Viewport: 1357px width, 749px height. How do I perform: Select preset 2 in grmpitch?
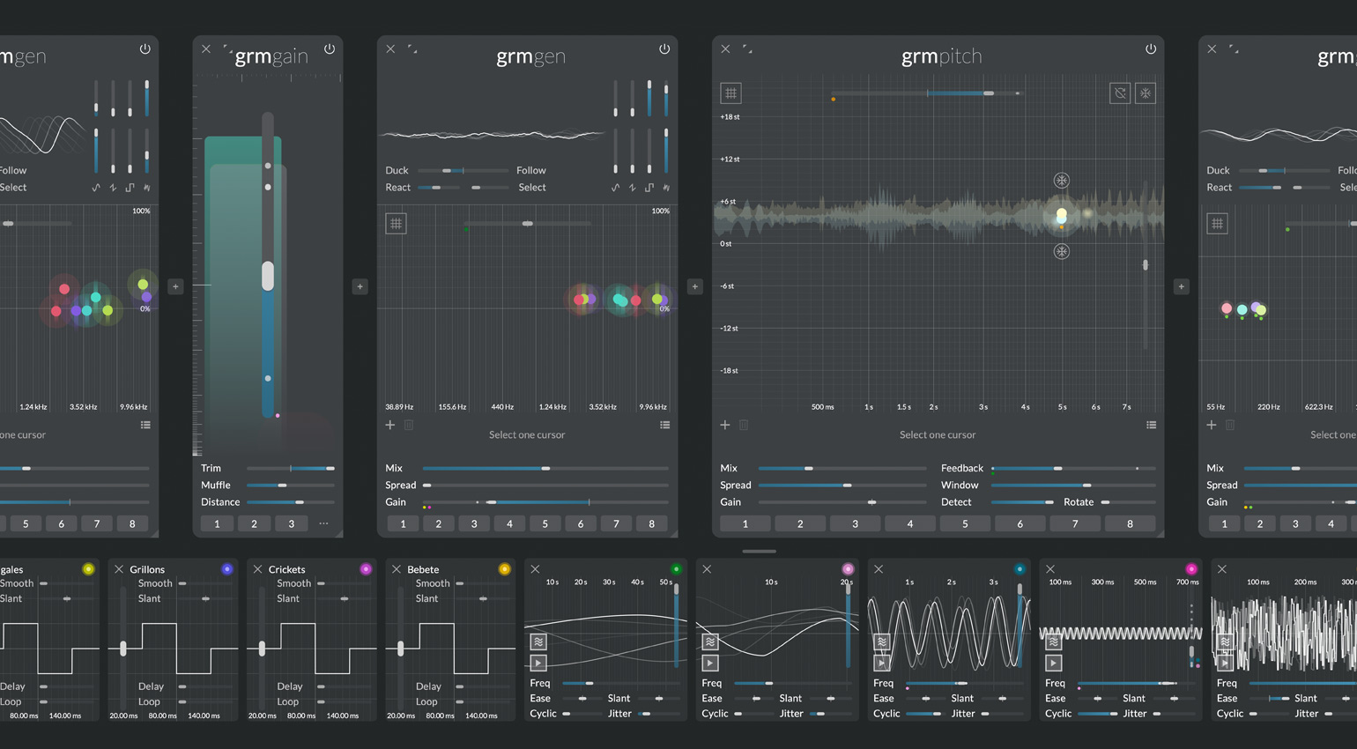[x=800, y=523]
